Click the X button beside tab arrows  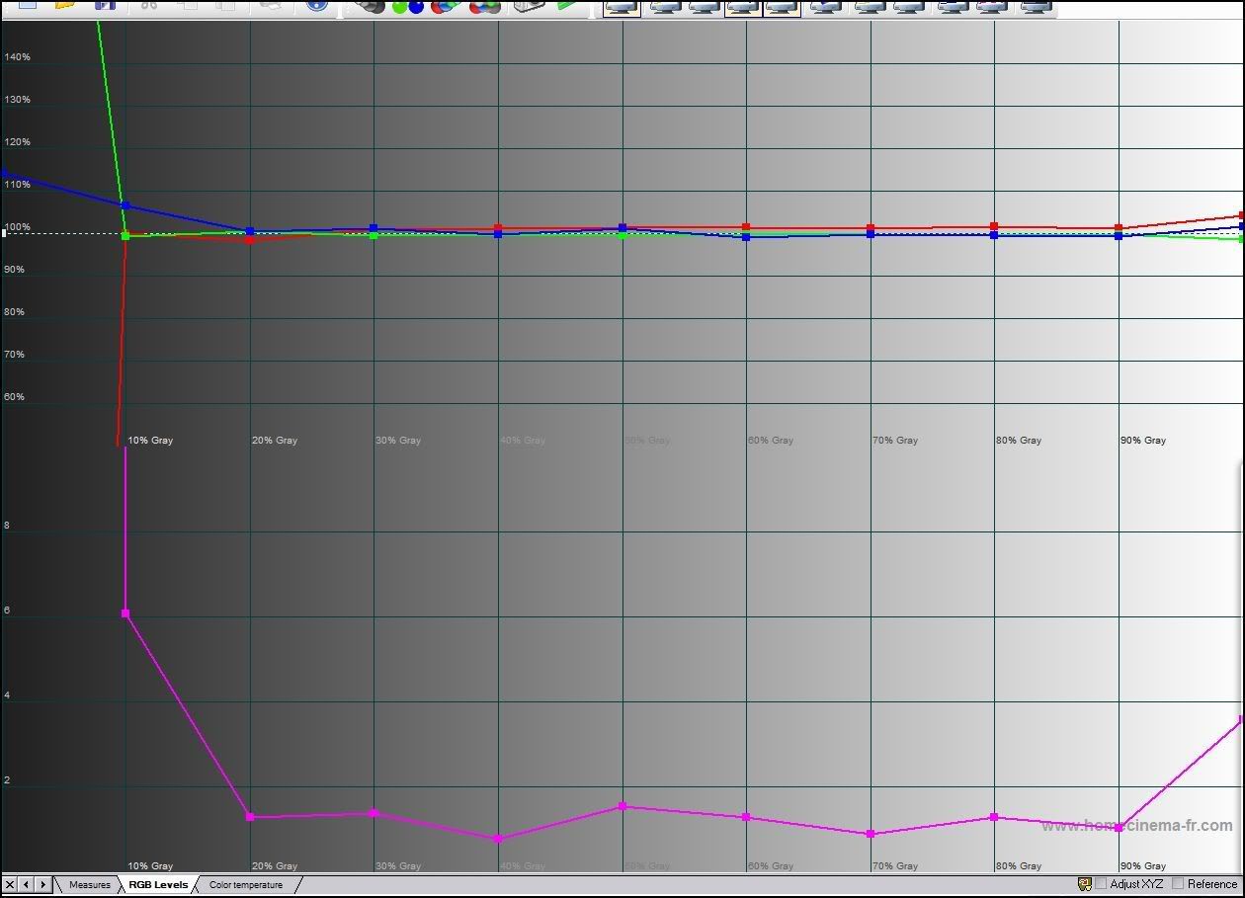pos(10,885)
